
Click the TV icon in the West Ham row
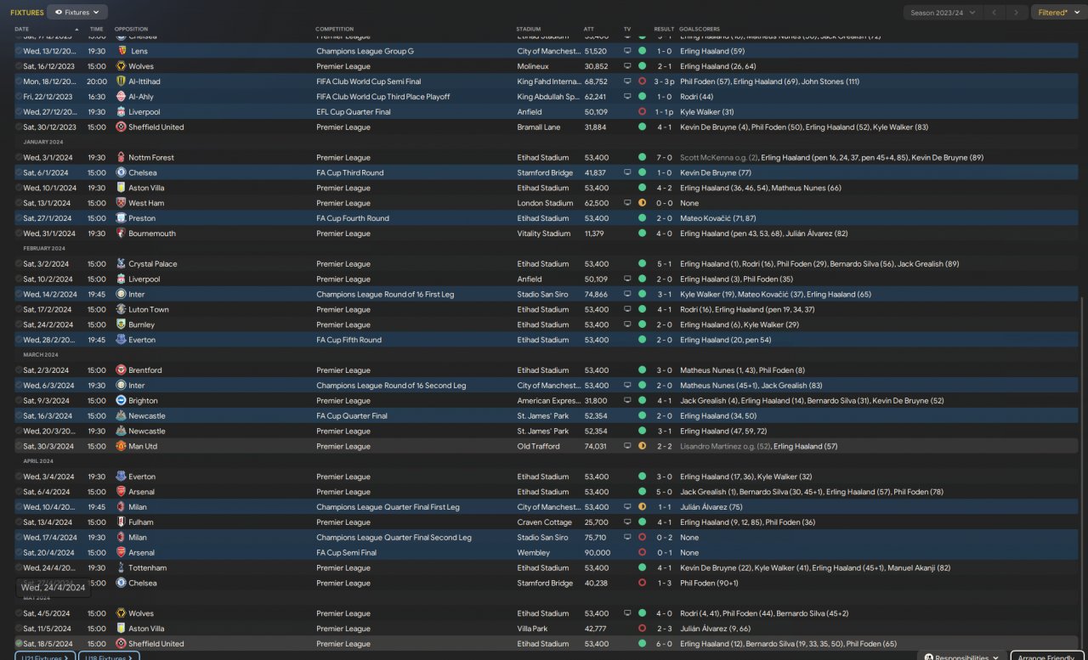pyautogui.click(x=627, y=203)
